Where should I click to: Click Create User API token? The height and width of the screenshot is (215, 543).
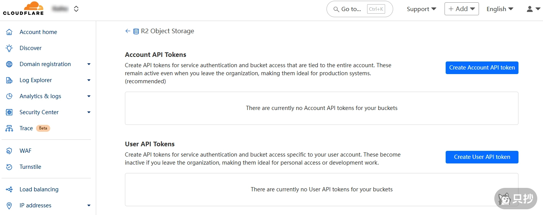click(482, 157)
